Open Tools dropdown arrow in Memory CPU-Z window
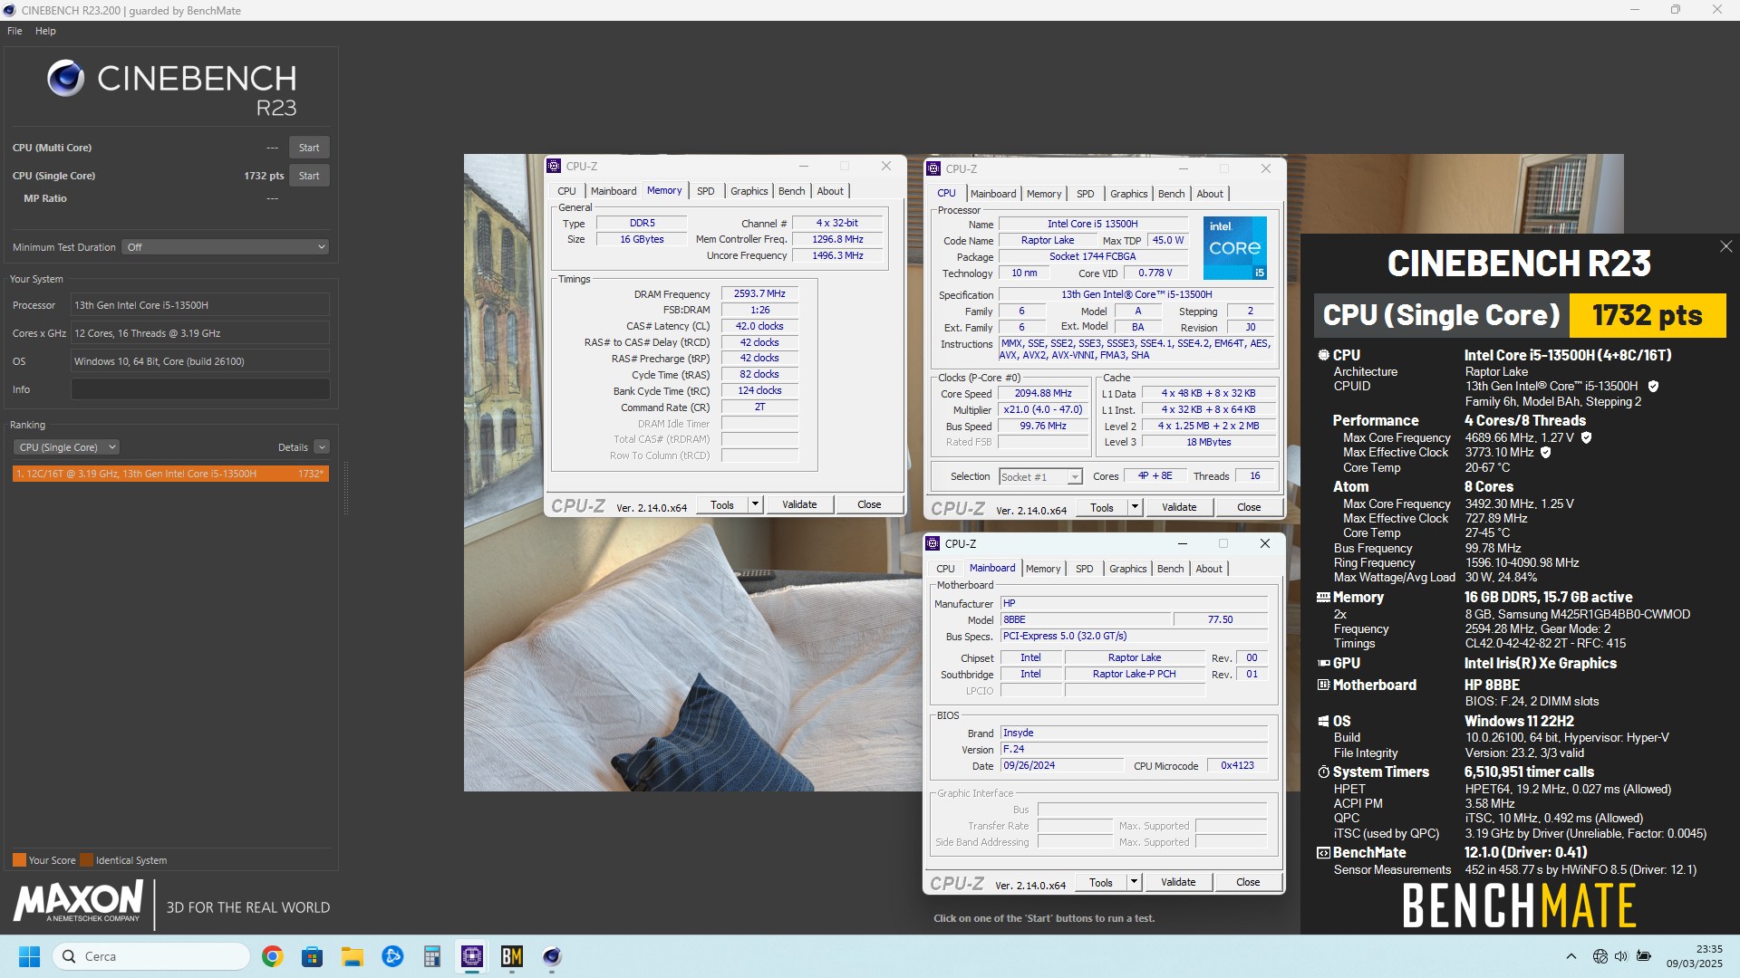Viewport: 1740px width, 978px height. pyautogui.click(x=756, y=505)
